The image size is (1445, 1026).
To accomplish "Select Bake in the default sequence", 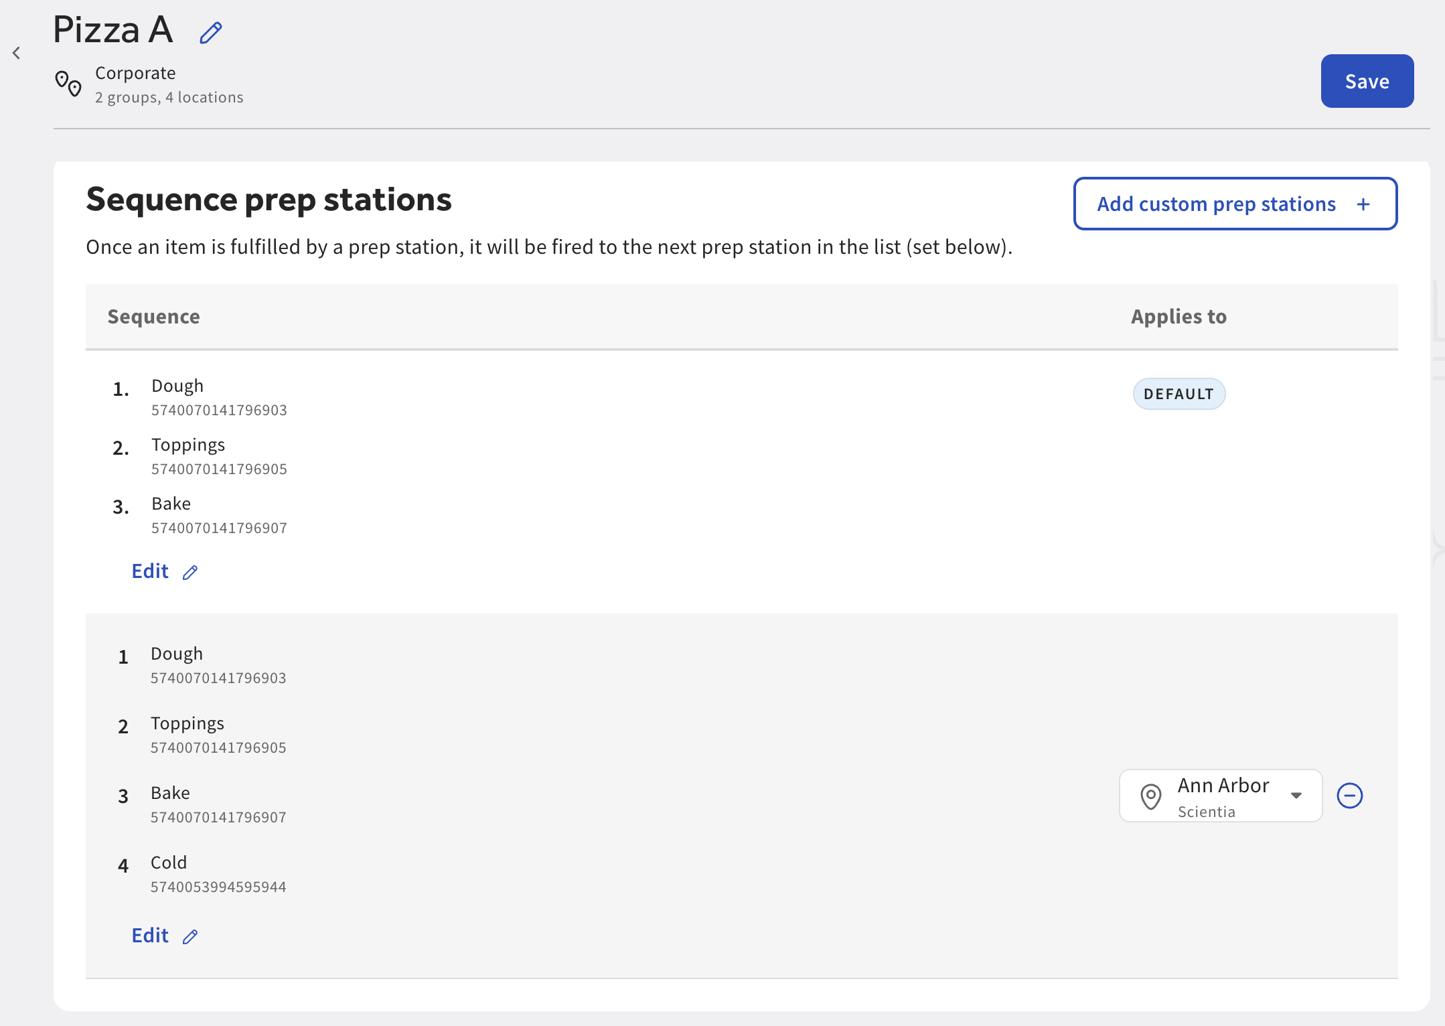I will coord(171,504).
